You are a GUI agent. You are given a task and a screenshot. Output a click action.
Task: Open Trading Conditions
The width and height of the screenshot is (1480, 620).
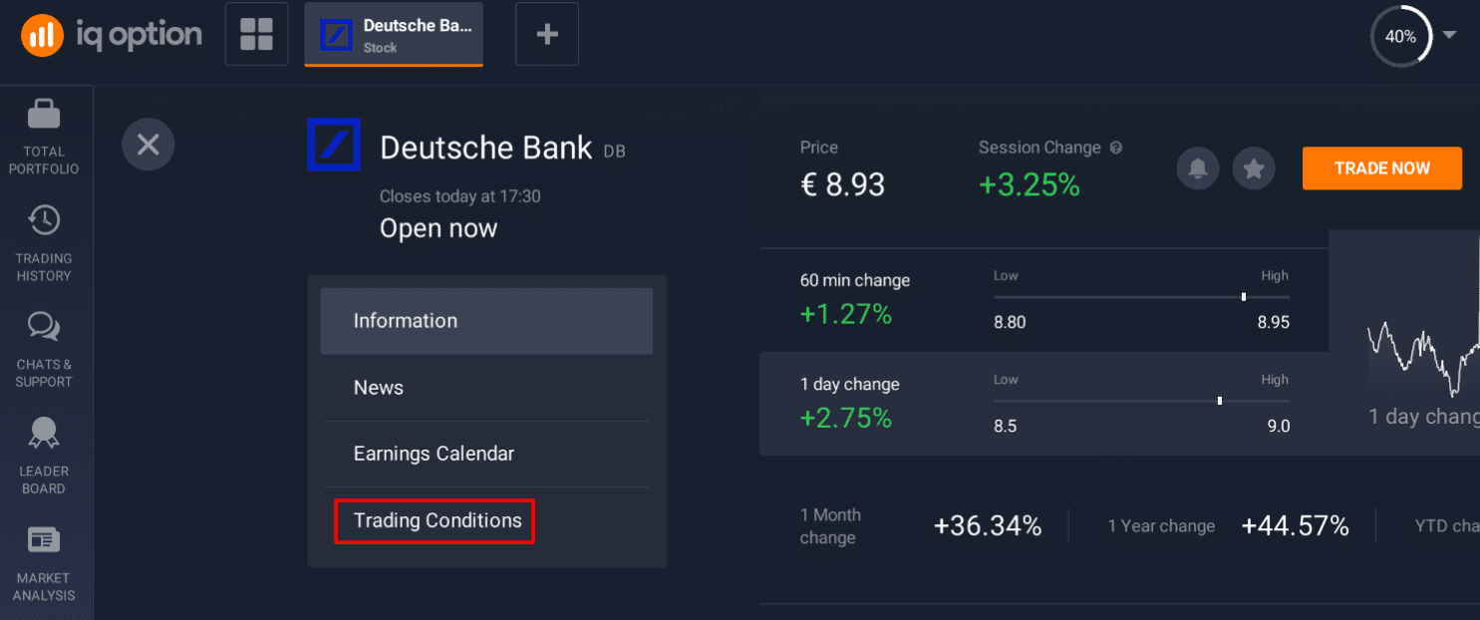click(435, 519)
